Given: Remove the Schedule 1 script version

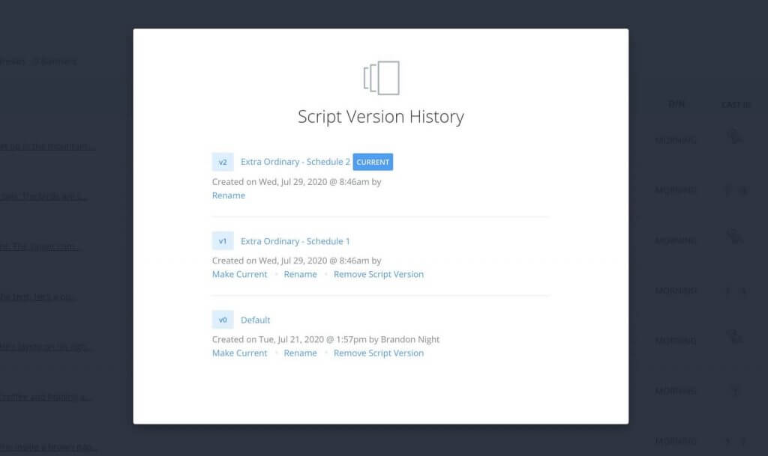Looking at the screenshot, I should [378, 274].
